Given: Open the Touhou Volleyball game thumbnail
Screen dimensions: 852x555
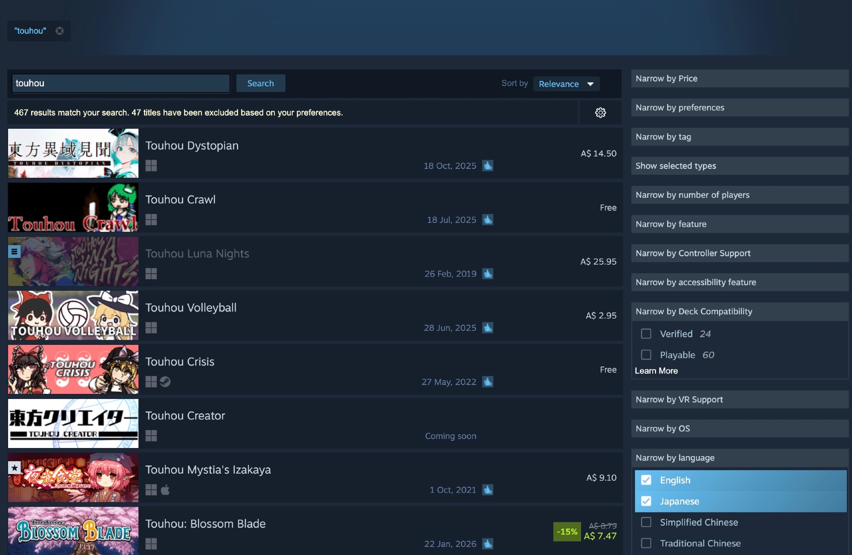Looking at the screenshot, I should coord(73,315).
